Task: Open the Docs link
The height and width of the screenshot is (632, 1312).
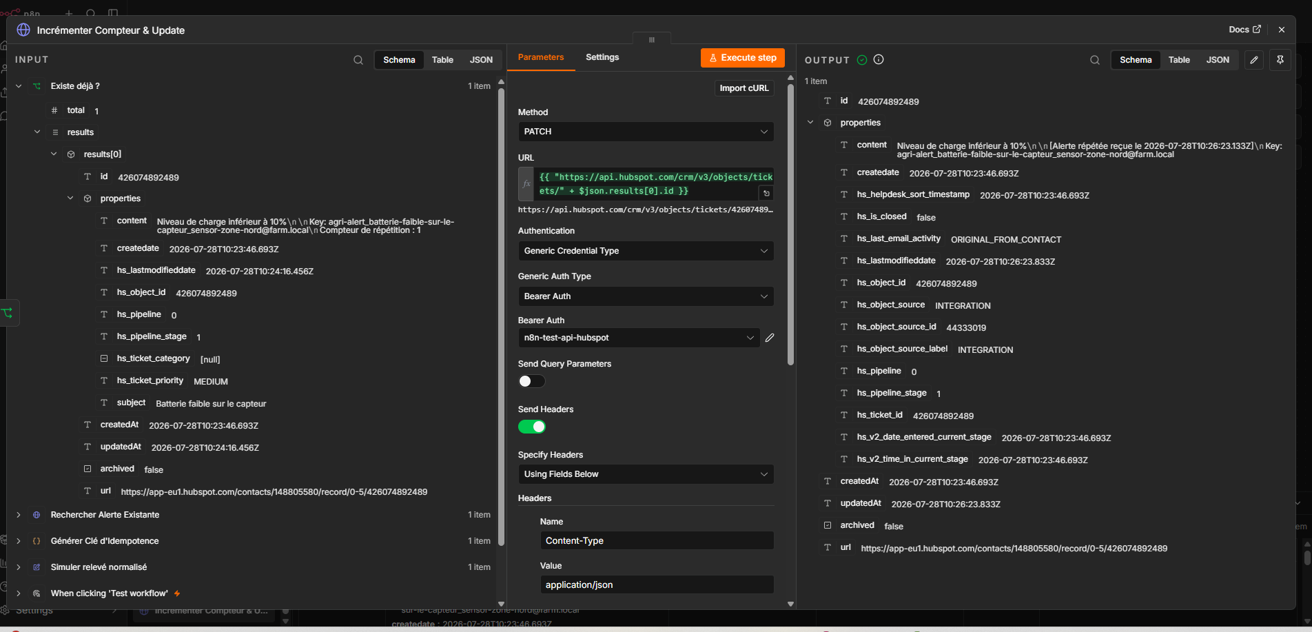Action: coord(1244,29)
